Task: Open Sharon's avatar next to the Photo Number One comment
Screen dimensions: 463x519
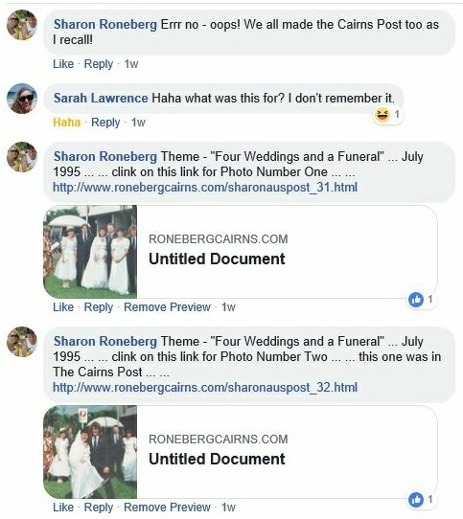Action: click(22, 157)
